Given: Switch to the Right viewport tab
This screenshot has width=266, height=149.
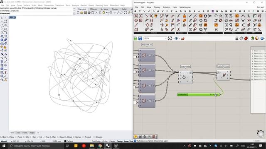Looking at the screenshot, I should 32,132.
